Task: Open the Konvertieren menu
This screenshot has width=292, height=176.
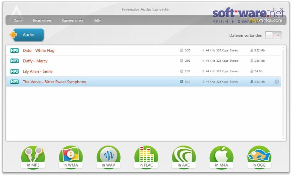Action: [x=72, y=20]
